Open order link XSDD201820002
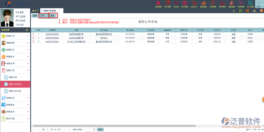 pos(52,34)
